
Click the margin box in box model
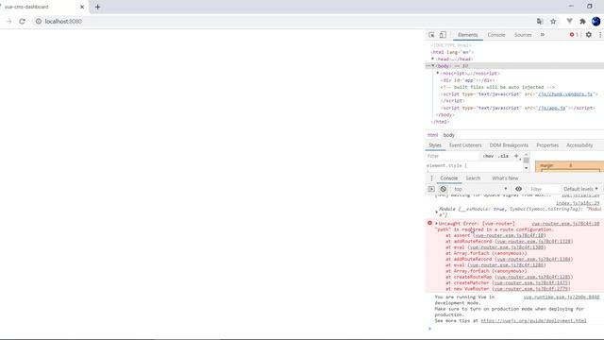(x=569, y=166)
